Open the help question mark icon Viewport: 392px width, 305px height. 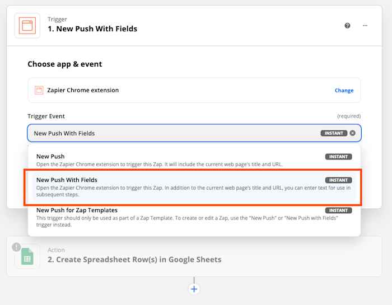[347, 26]
